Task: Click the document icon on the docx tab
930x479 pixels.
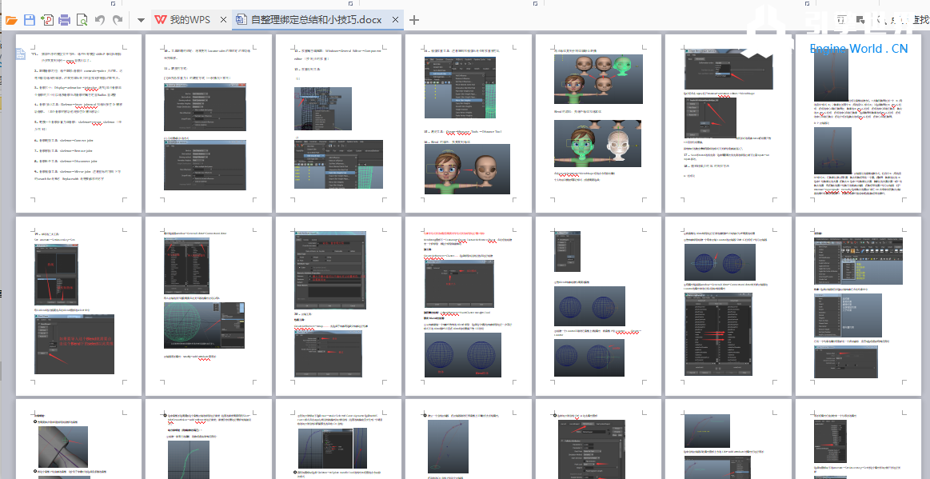Action: pyautogui.click(x=241, y=19)
